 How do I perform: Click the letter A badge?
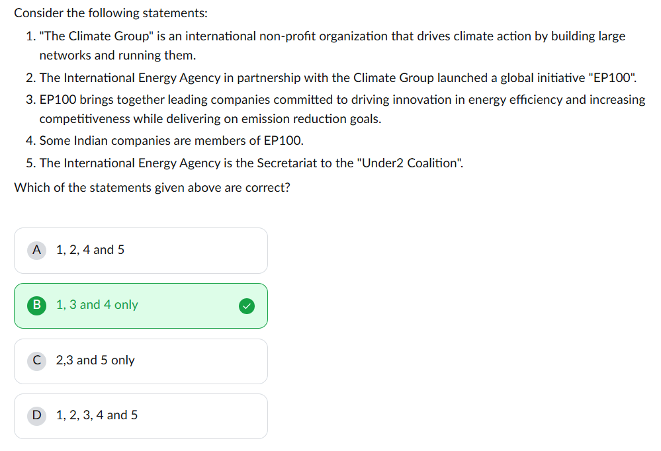coord(36,250)
